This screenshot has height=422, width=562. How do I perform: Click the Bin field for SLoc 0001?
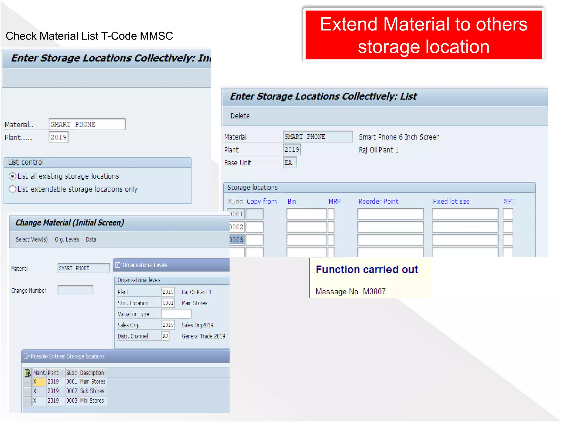(307, 214)
